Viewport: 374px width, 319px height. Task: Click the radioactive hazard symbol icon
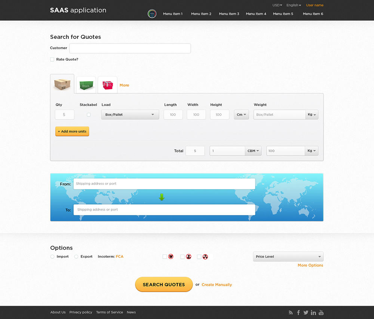[205, 257]
